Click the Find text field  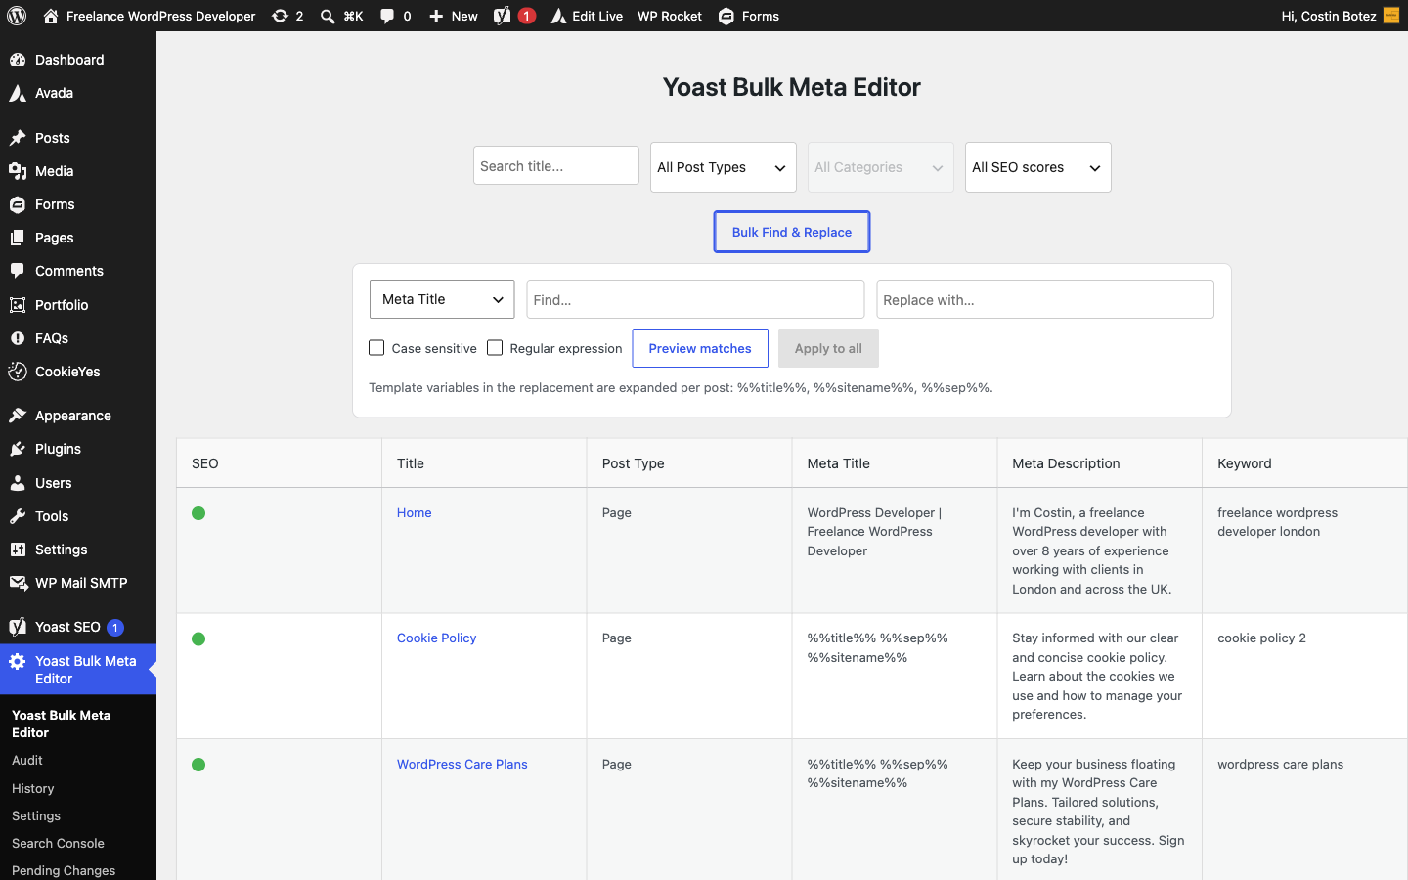coord(695,299)
